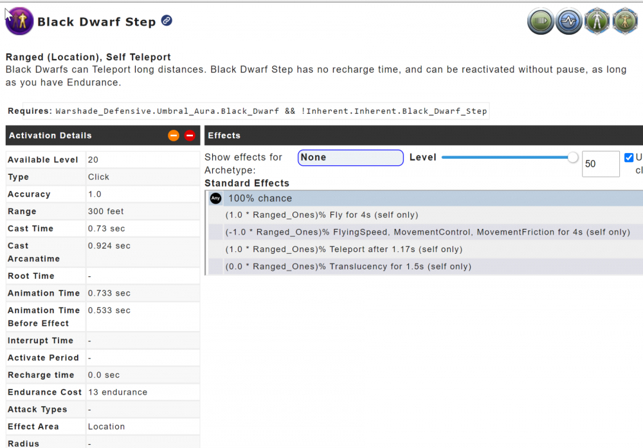Image resolution: width=643 pixels, height=448 pixels.
Task: Click the Vitruvian man badge icon
Action: point(625,21)
